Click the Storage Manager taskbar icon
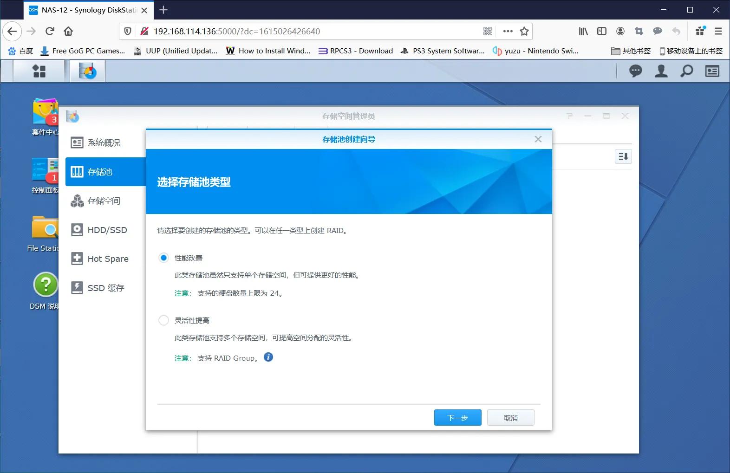 87,71
